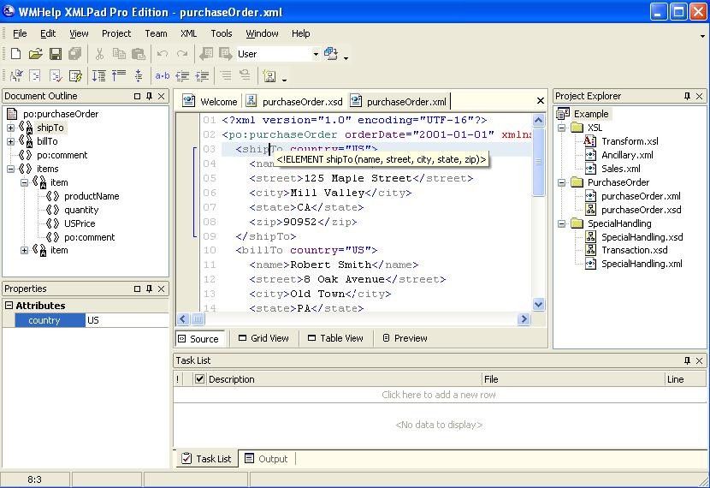The height and width of the screenshot is (488, 710).
Task: Click the decrease indent toolbar icon
Action: click(x=182, y=75)
